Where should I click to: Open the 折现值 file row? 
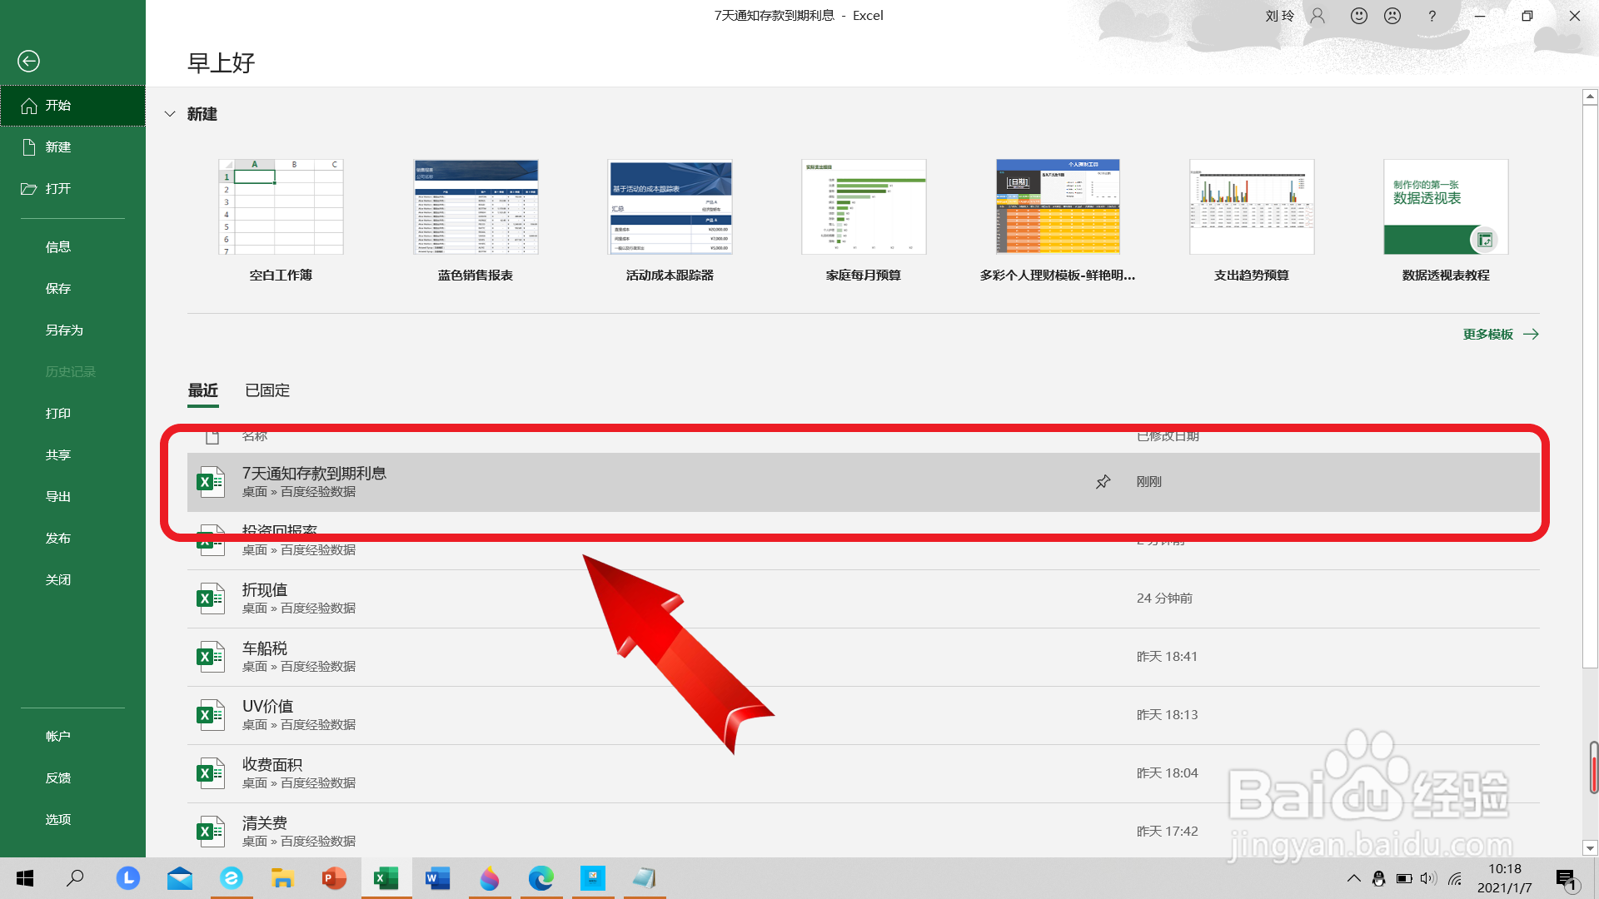[x=864, y=599]
